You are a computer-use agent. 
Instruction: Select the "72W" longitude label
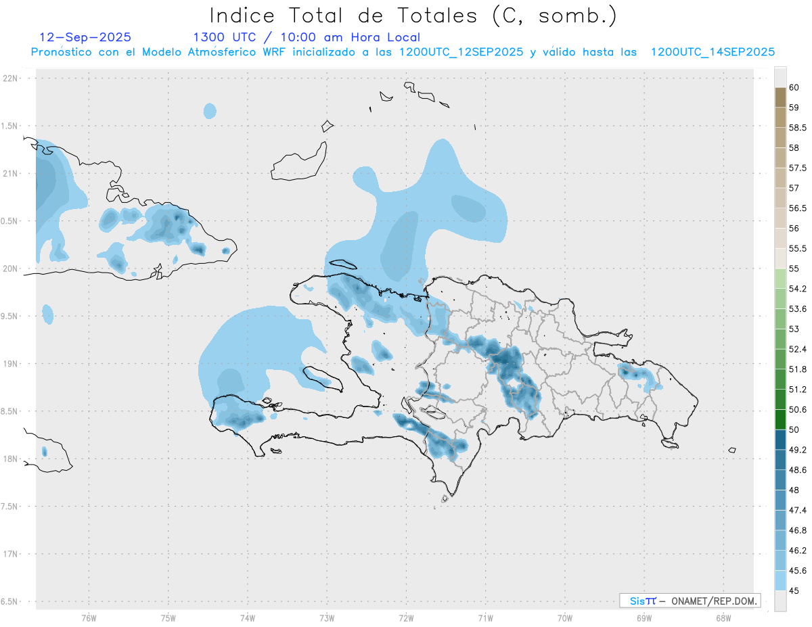coord(406,618)
